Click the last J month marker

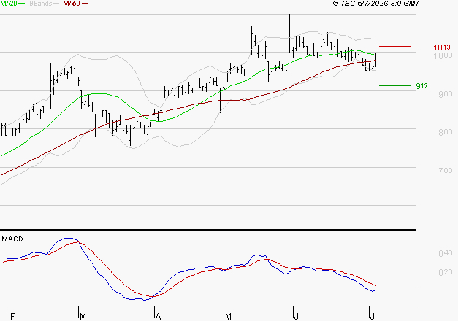click(x=372, y=316)
